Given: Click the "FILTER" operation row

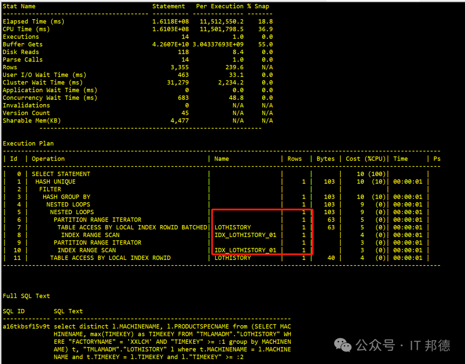Looking at the screenshot, I should point(50,189).
